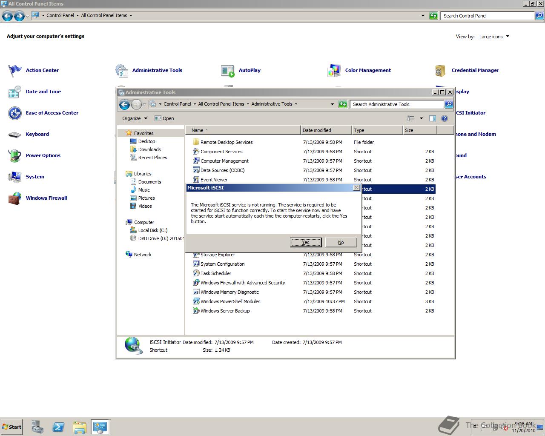This screenshot has width=545, height=436.
Task: Open Administrative Tools icon in Control Panel
Action: pos(121,70)
